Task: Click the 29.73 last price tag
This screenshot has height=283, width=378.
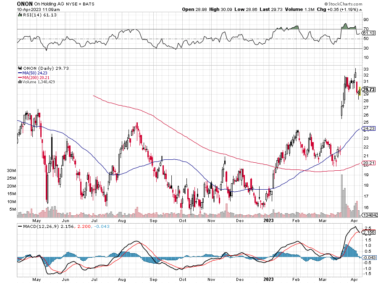Action: click(x=369, y=90)
